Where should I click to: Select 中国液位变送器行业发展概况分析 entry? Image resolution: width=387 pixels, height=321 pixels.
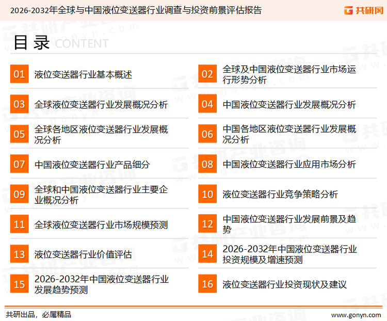click(289, 105)
